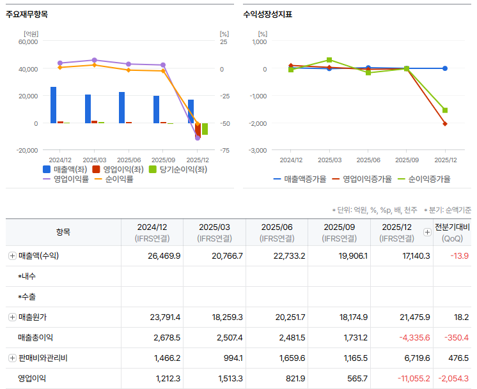Click 2025/12 매출액증가율 blue data point
This screenshot has height=389, width=477.
(445, 68)
